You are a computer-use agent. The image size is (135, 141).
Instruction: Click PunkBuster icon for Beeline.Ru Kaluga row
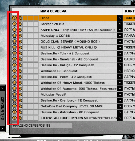(x=20, y=65)
